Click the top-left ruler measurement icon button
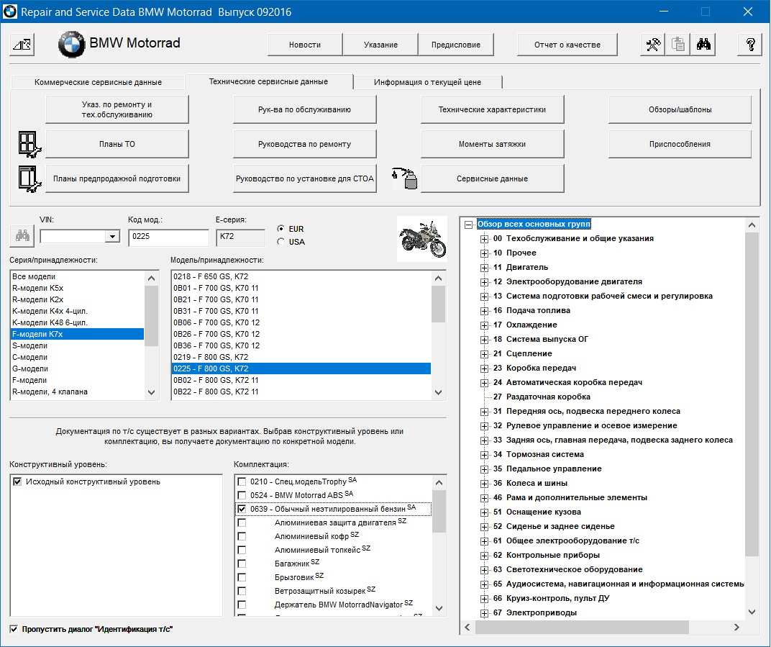The height and width of the screenshot is (647, 771). 22,45
